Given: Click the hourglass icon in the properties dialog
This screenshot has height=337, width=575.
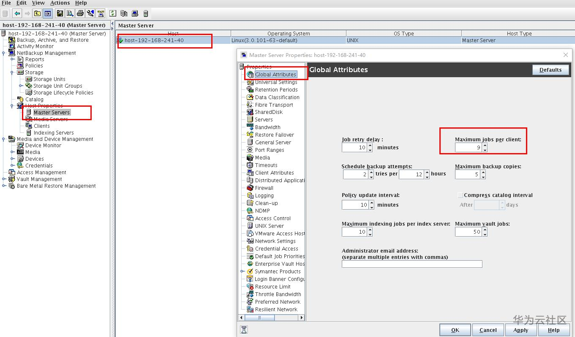Looking at the screenshot, I should pyautogui.click(x=244, y=330).
